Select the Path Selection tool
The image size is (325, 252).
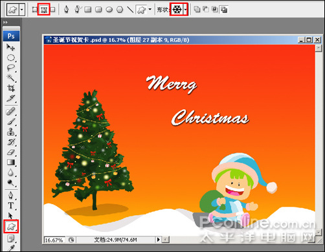11,216
